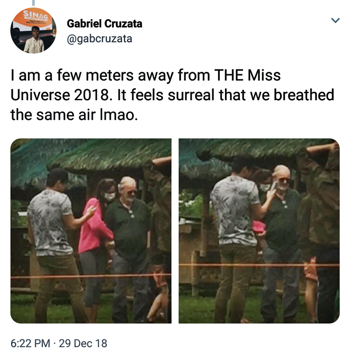Click the words "Miss Universe 2018" in the tweet
This screenshot has width=350, height=360.
pyautogui.click(x=146, y=85)
